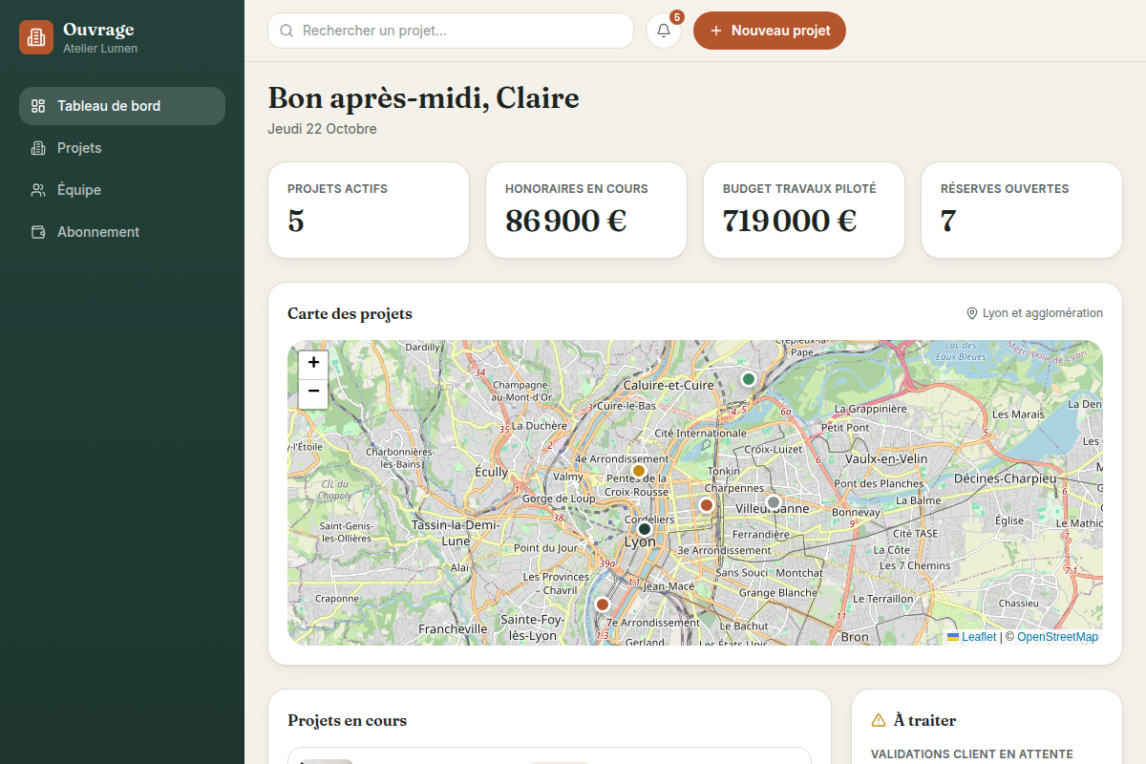Click the notification badge showing 5

677,17
